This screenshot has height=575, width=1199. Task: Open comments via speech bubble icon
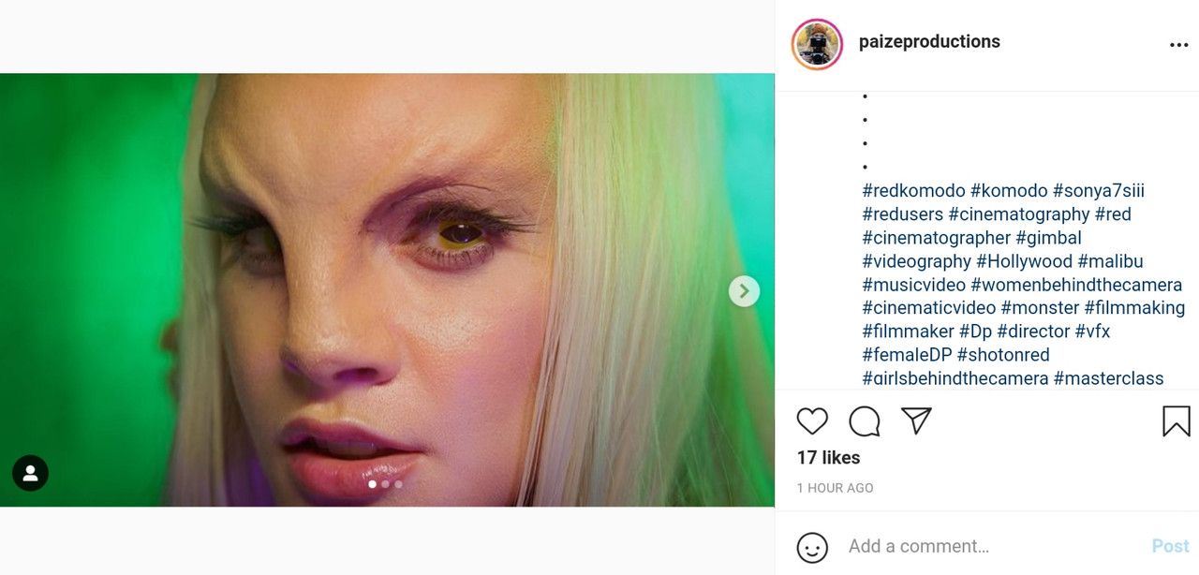pos(865,421)
